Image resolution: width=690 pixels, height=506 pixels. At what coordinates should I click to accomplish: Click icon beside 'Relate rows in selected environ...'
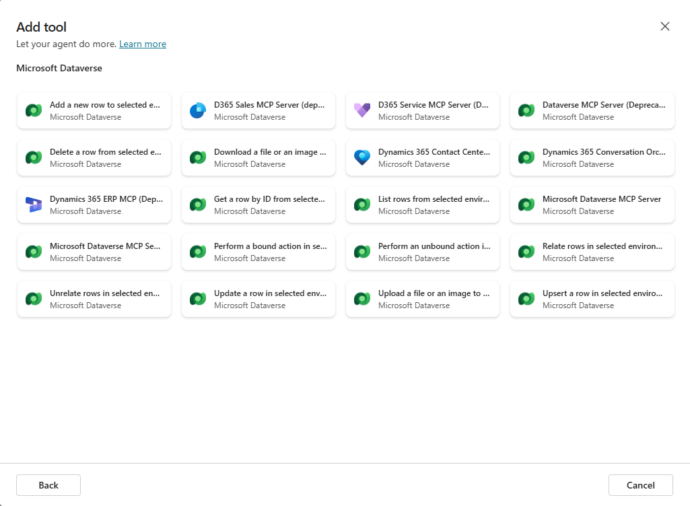(526, 252)
